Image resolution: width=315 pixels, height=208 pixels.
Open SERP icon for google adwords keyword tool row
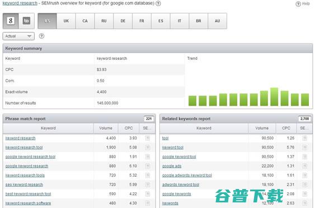pyautogui.click(x=304, y=175)
